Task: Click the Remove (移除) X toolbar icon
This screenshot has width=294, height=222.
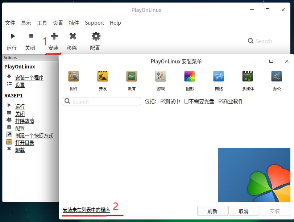Action: point(73,36)
